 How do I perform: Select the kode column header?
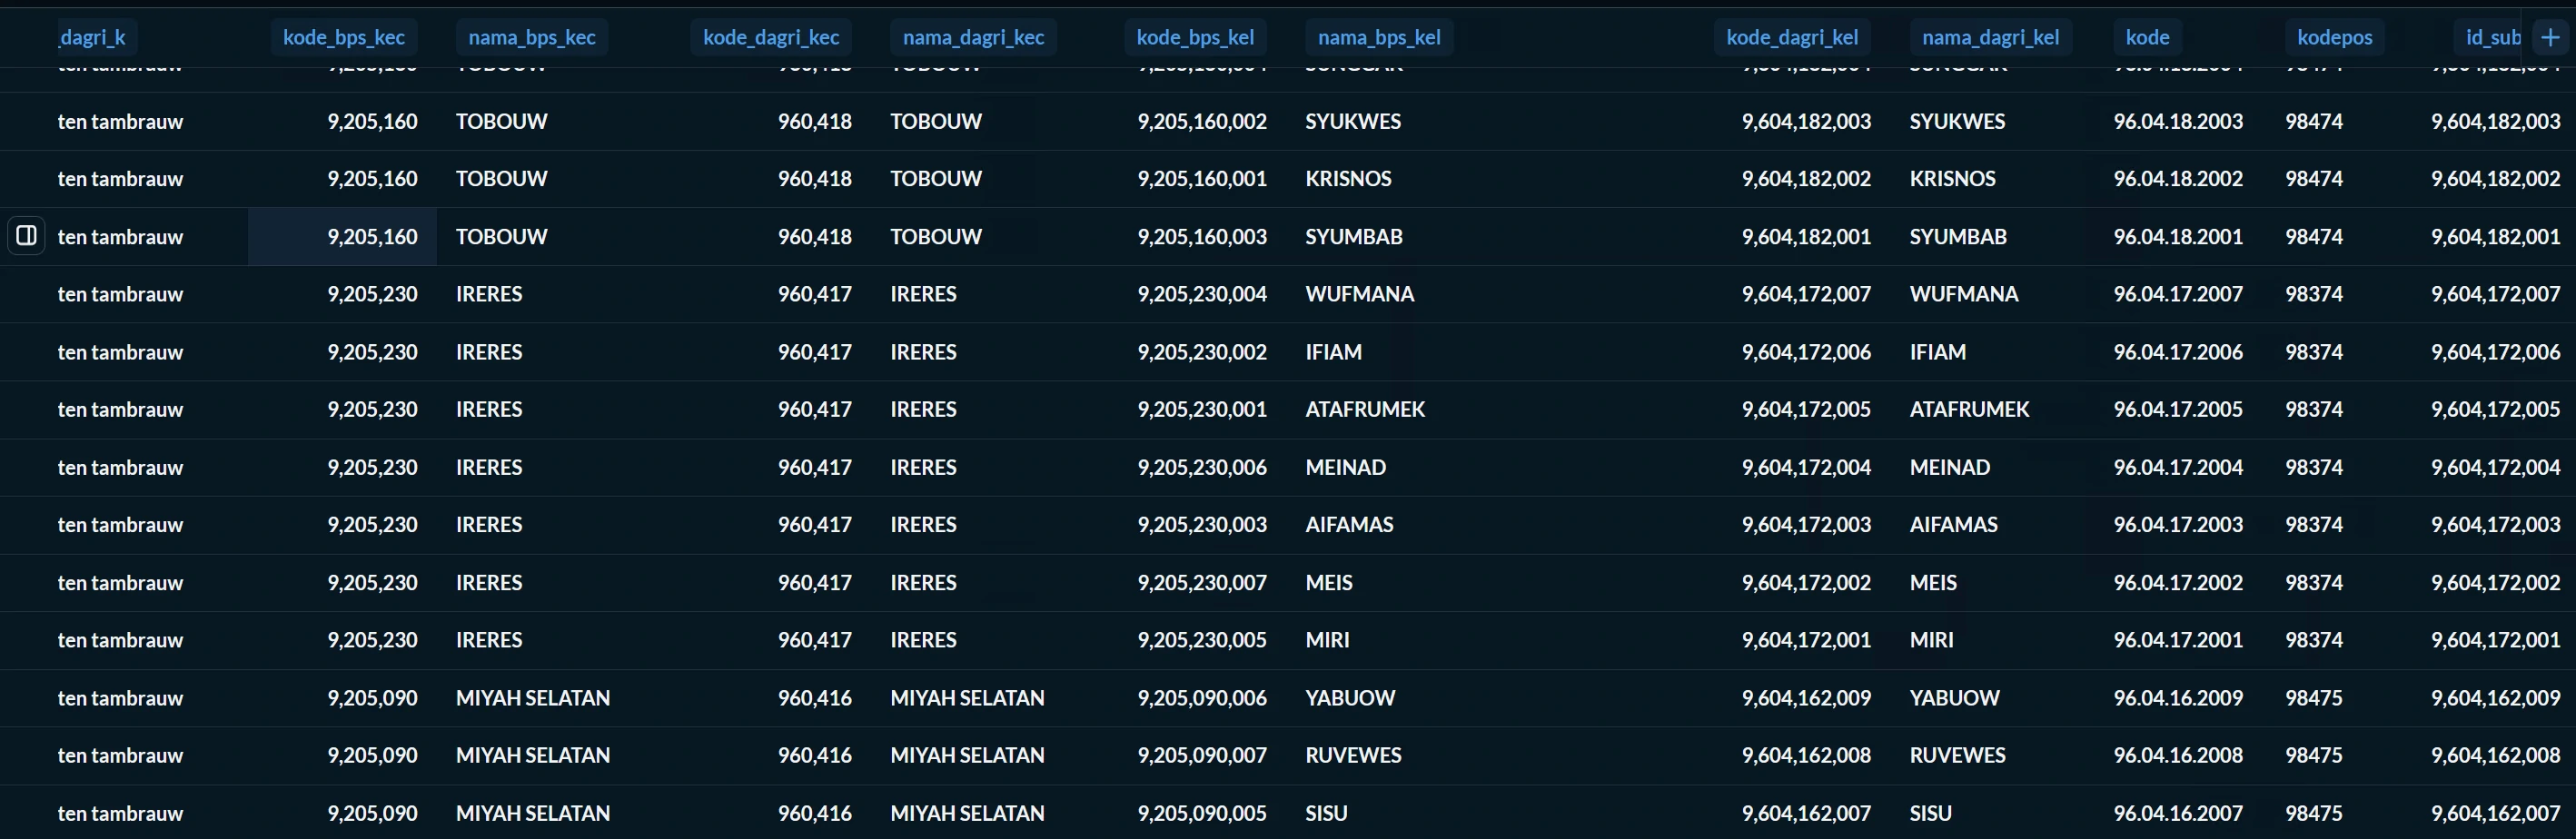[x=2147, y=37]
